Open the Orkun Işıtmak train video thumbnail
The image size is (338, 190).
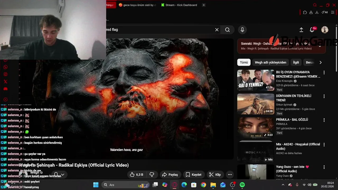256,104
